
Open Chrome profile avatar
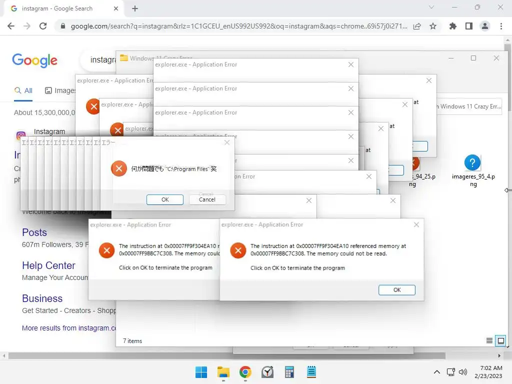point(485,26)
